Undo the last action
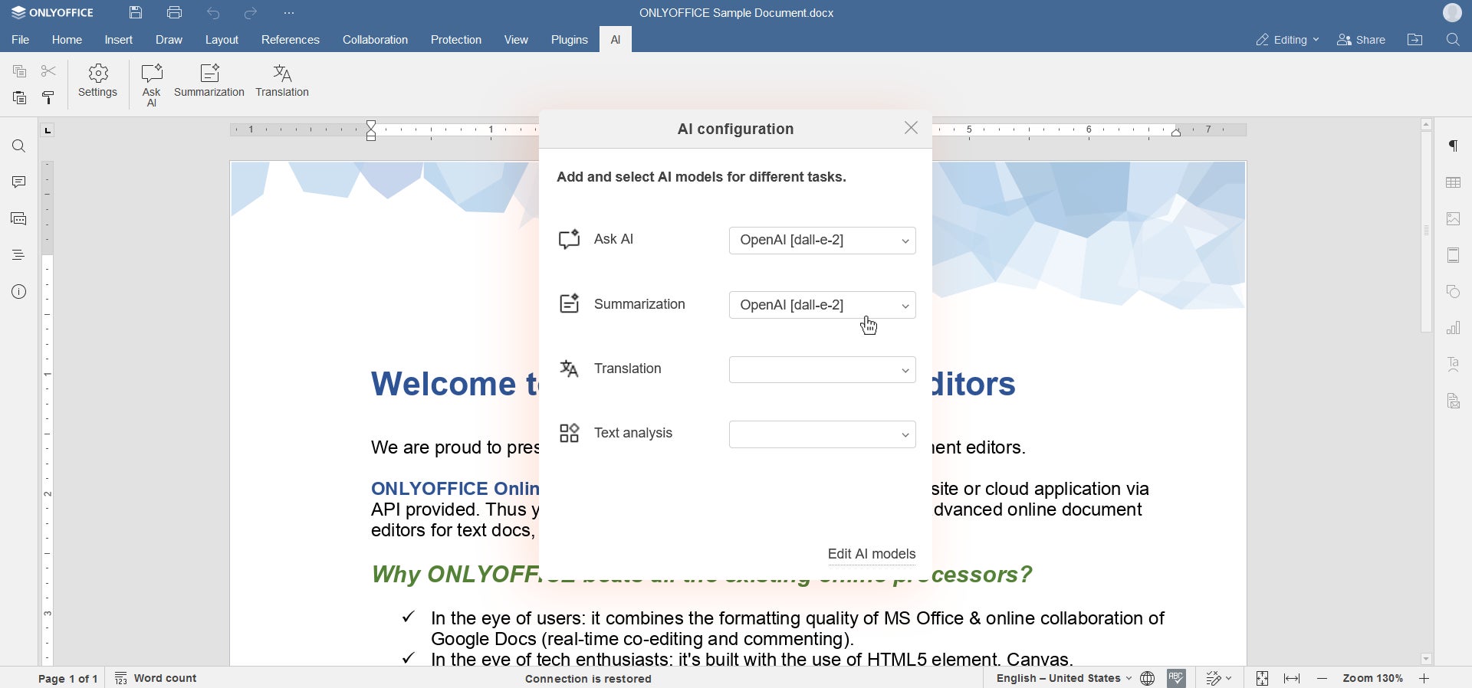1472x688 pixels. tap(214, 14)
